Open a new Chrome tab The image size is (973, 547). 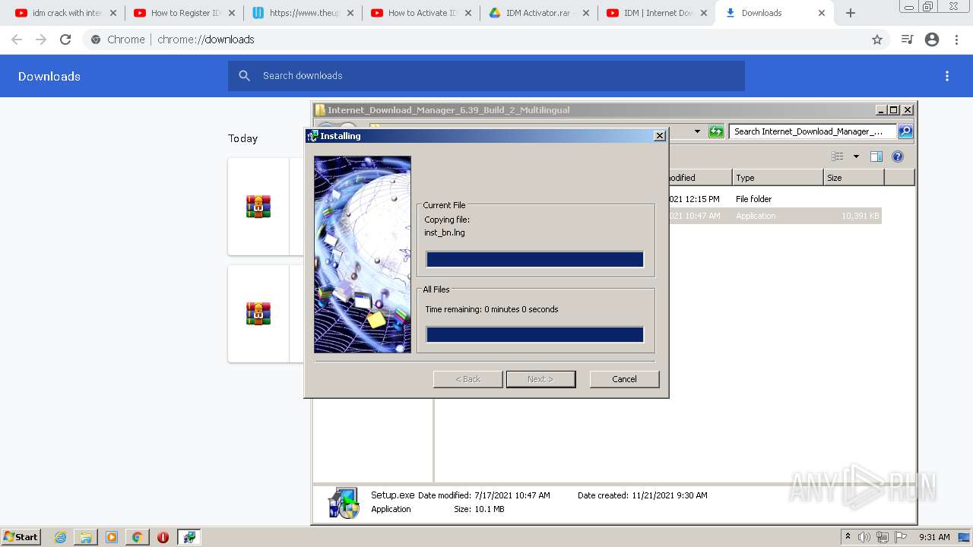click(x=851, y=13)
